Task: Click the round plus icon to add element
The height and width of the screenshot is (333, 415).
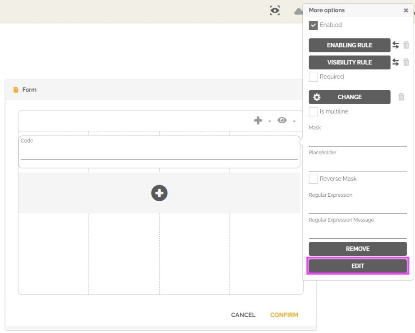Action: click(159, 193)
